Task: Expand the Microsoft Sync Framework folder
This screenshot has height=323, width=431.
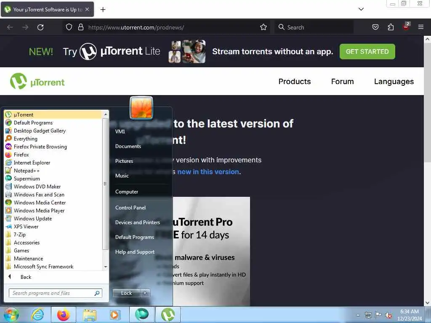Action: (53, 266)
